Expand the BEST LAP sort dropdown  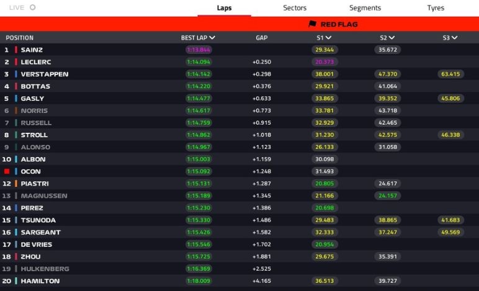[213, 38]
